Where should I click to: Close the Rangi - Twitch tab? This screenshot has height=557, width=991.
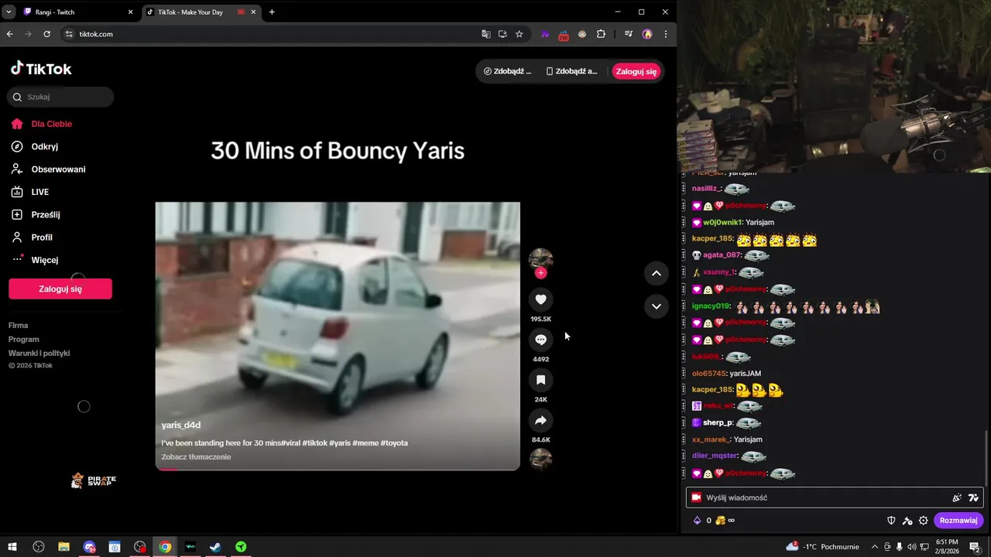130,12
